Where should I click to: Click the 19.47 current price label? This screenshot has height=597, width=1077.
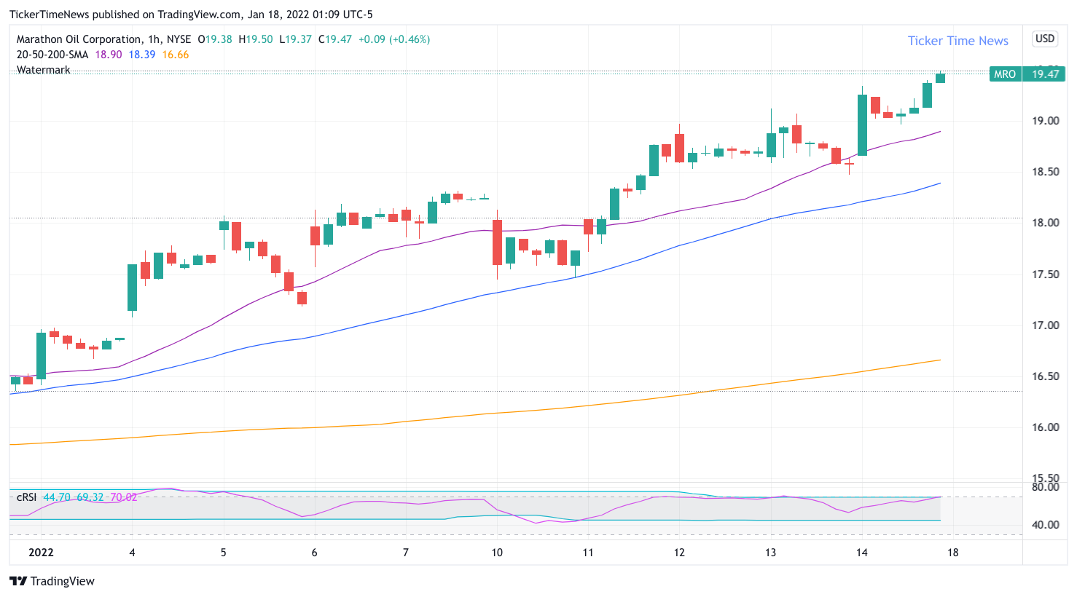[x=1045, y=74]
